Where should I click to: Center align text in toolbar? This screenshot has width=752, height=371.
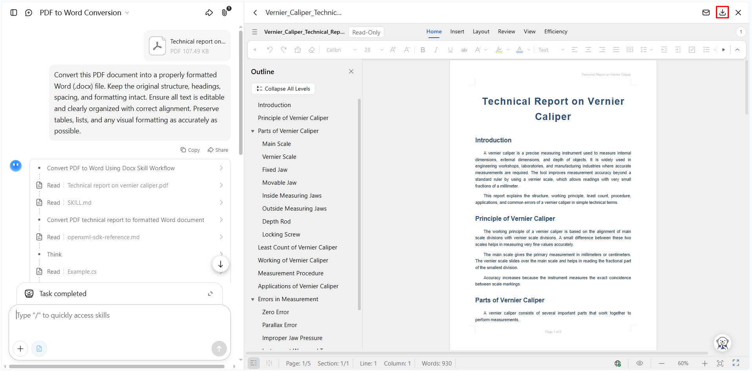(x=588, y=50)
